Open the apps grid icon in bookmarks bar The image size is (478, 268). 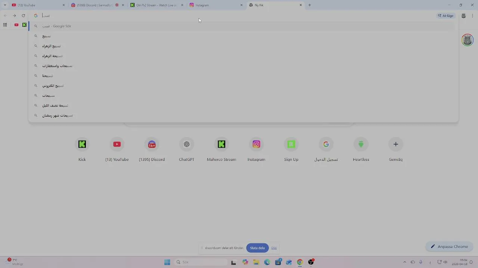point(5,25)
